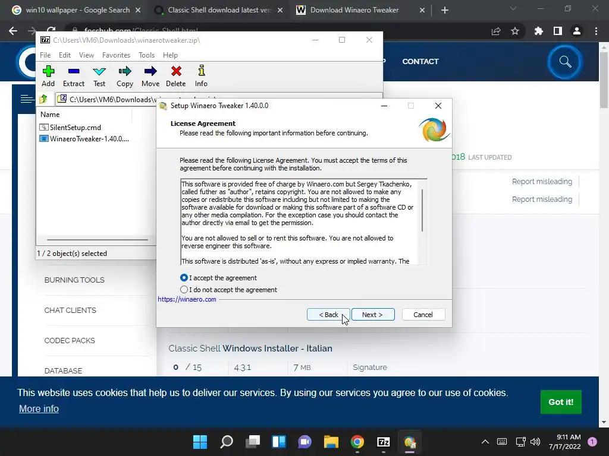Select 'I accept the agreement'
This screenshot has height=456, width=609.
(x=218, y=278)
